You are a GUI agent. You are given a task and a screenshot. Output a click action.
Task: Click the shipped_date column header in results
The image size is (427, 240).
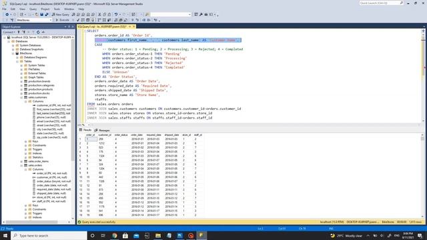pyautogui.click(x=171, y=135)
